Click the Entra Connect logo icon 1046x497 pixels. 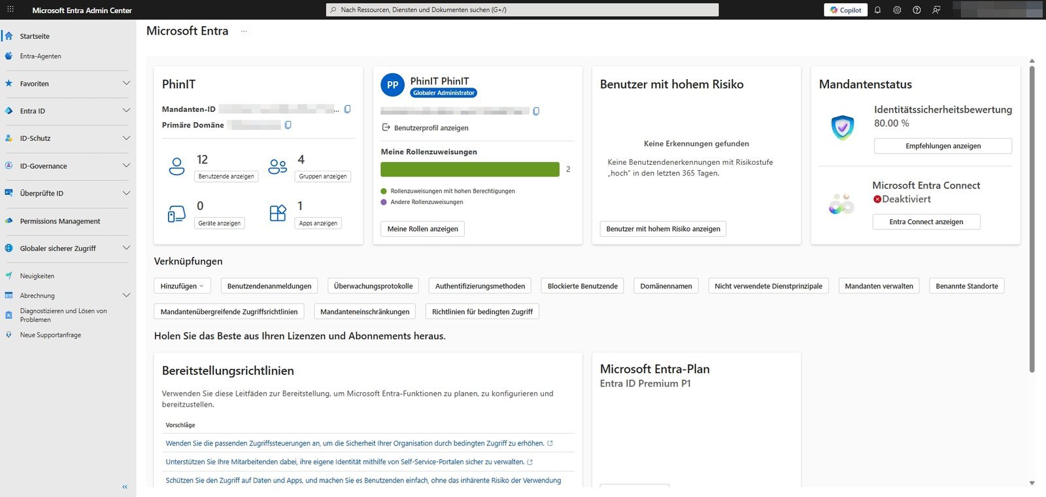tap(841, 204)
